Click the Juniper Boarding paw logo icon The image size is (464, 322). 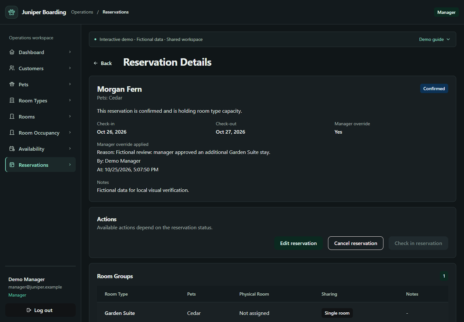coord(12,12)
